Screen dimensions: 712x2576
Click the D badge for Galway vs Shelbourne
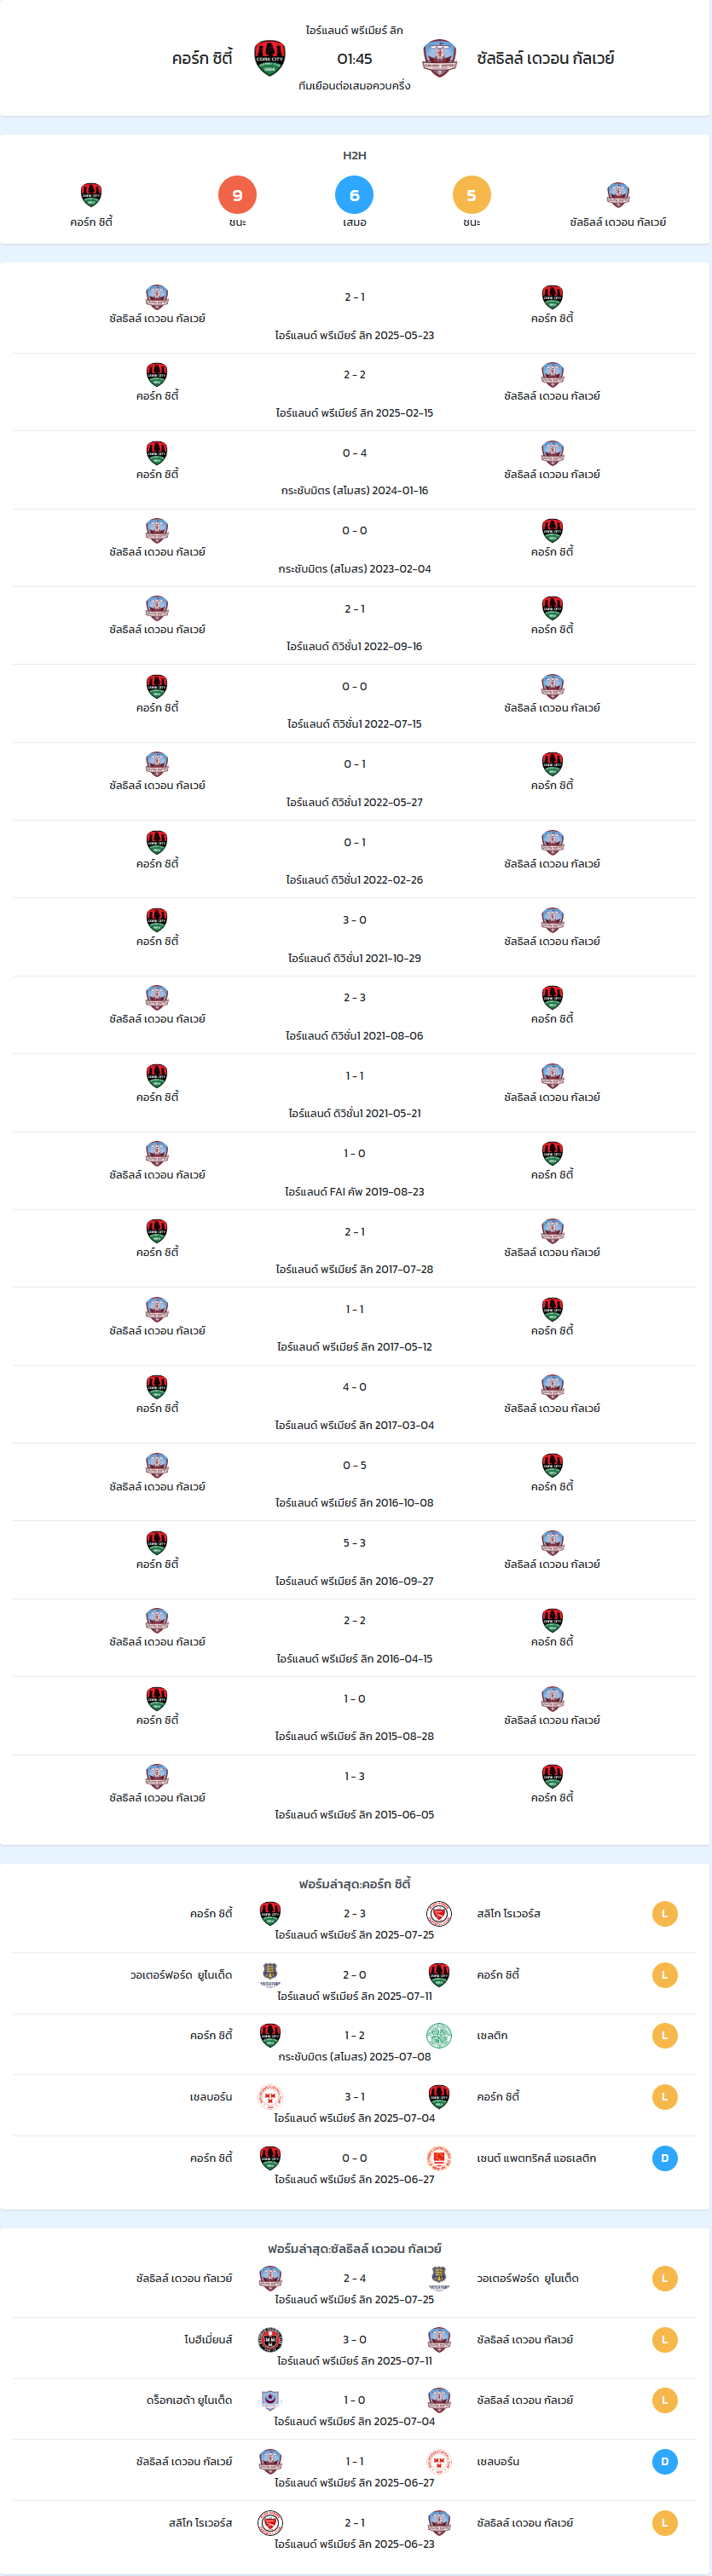[x=665, y=2461]
